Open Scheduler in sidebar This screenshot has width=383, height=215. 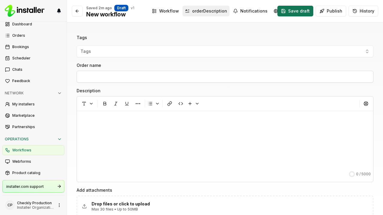[33, 58]
